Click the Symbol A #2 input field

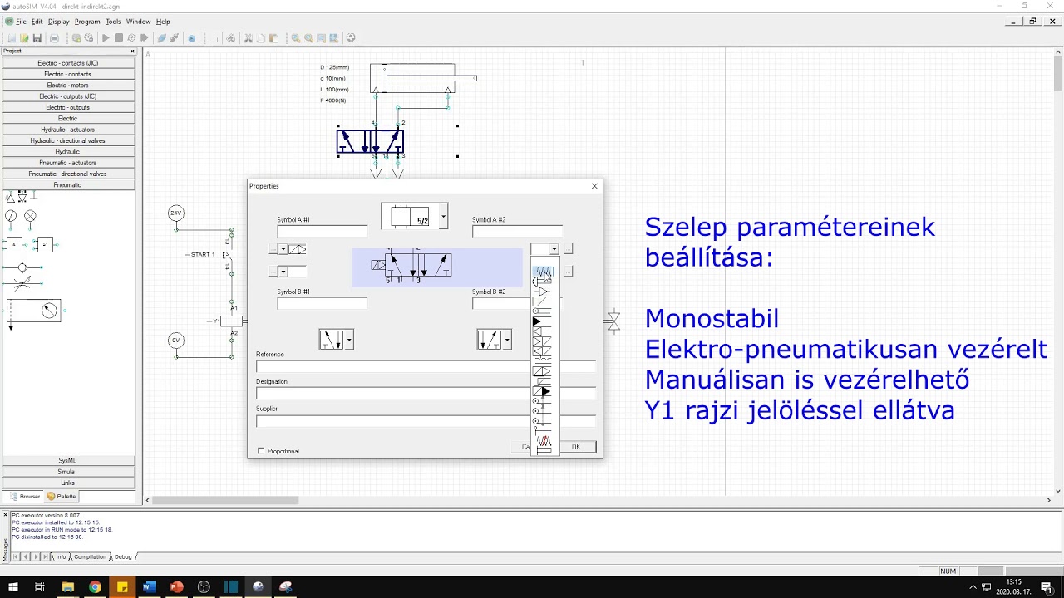(x=517, y=231)
